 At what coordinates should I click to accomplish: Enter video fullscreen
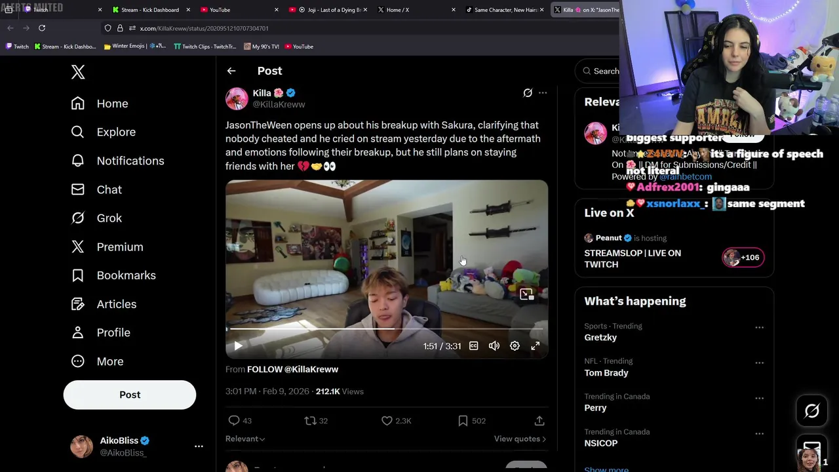[536, 346]
